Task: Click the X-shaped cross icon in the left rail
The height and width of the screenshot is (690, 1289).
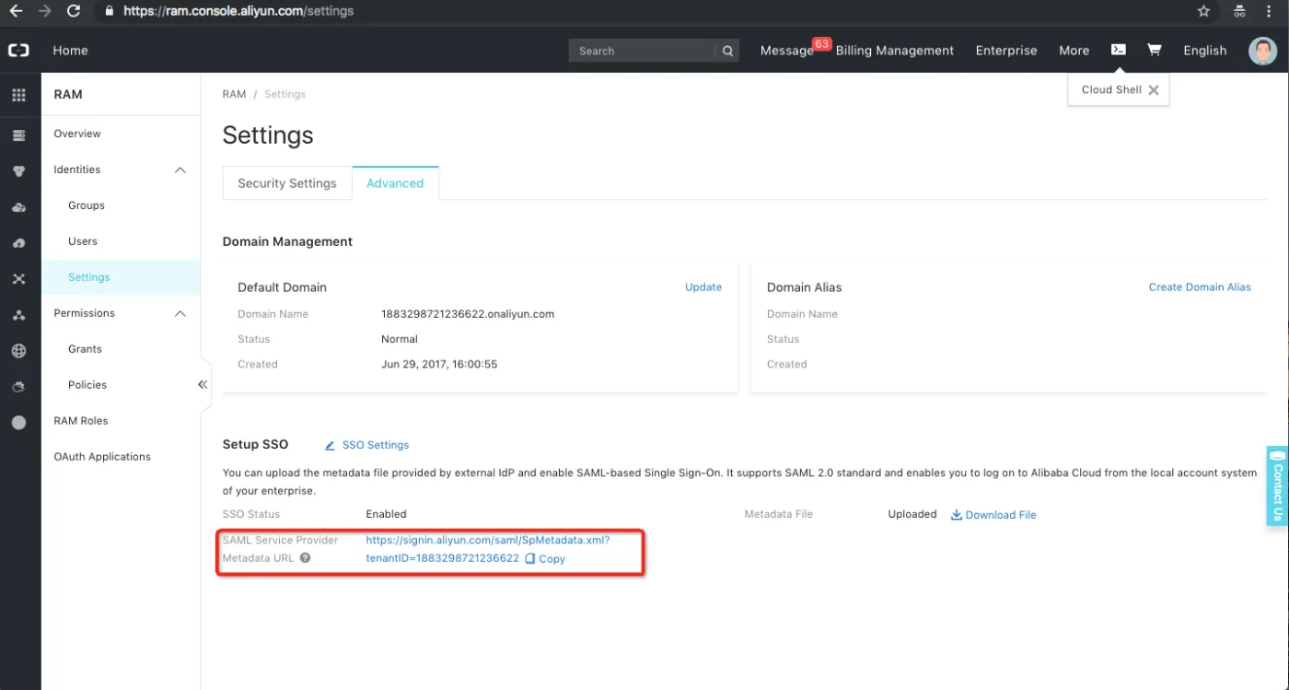Action: [x=18, y=279]
